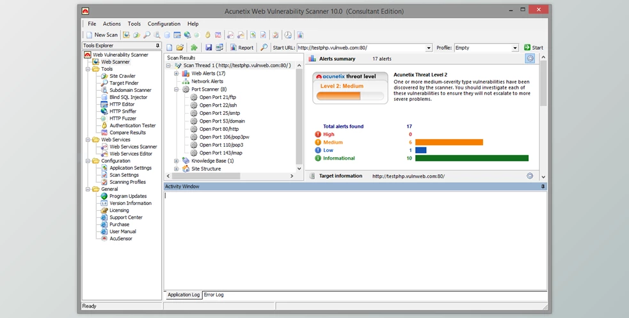The image size is (629, 318).
Task: Open Program Updates in Tools Explorer
Action: [128, 196]
